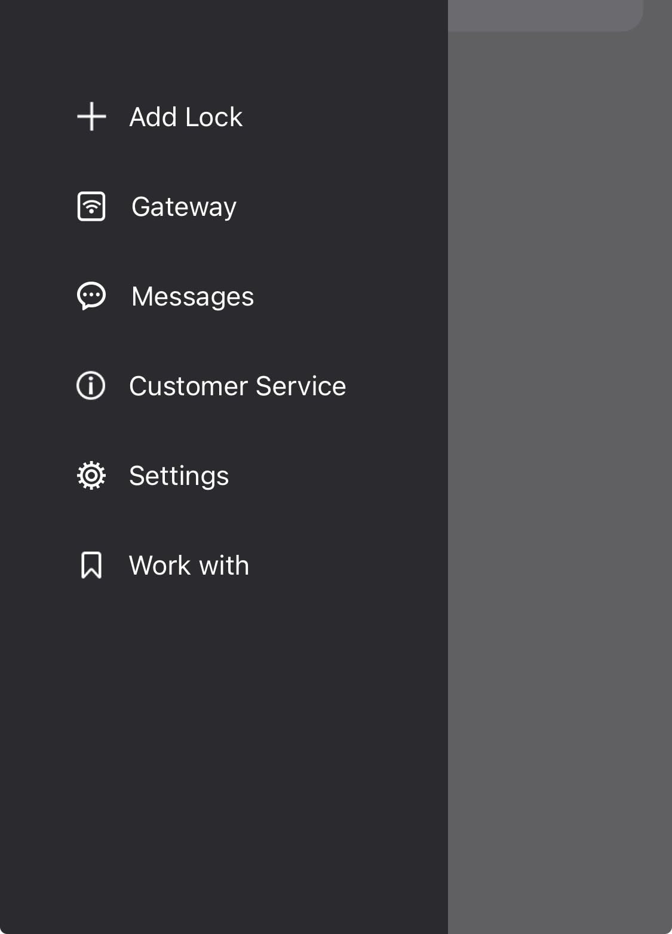Open the Messages speech bubble icon
This screenshot has height=934, width=672.
[x=91, y=296]
